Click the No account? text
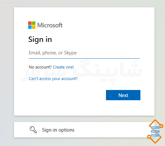165x146 pixels. [40, 67]
